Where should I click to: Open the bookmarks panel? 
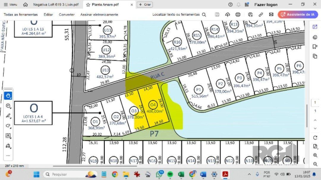tap(315, 47)
